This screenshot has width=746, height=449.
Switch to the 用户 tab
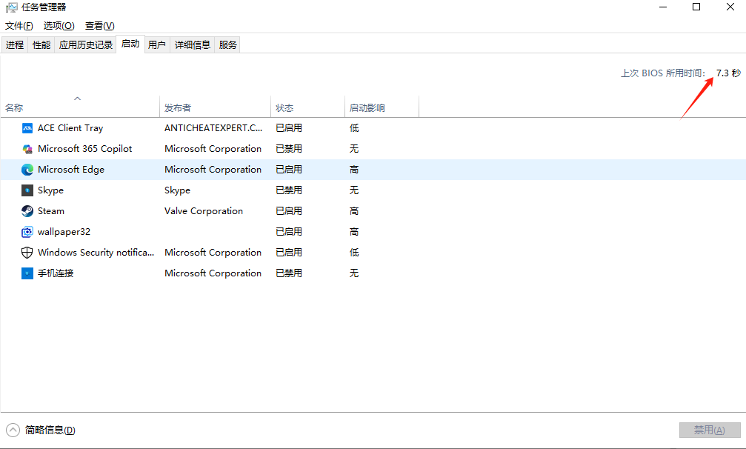coord(156,44)
